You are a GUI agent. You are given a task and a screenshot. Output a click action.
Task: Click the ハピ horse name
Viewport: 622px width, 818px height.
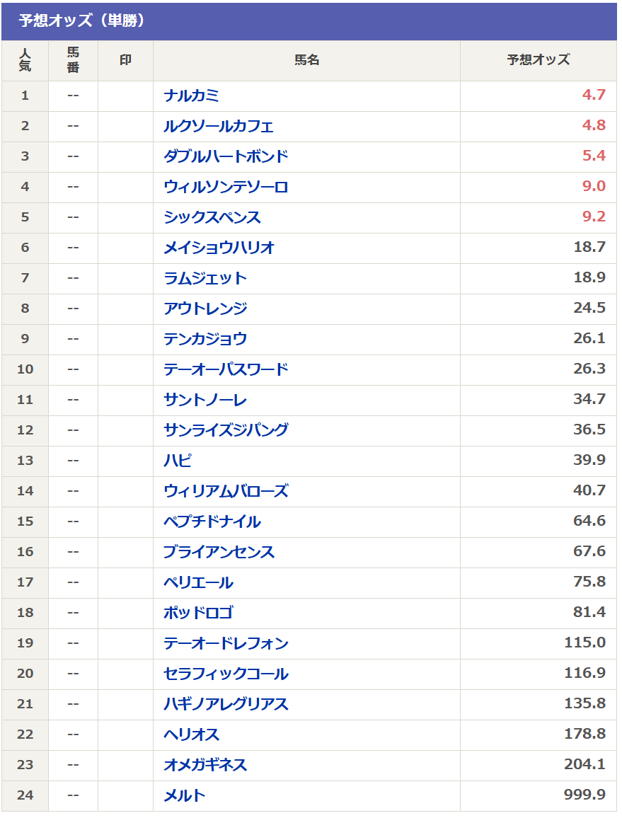[x=178, y=461]
